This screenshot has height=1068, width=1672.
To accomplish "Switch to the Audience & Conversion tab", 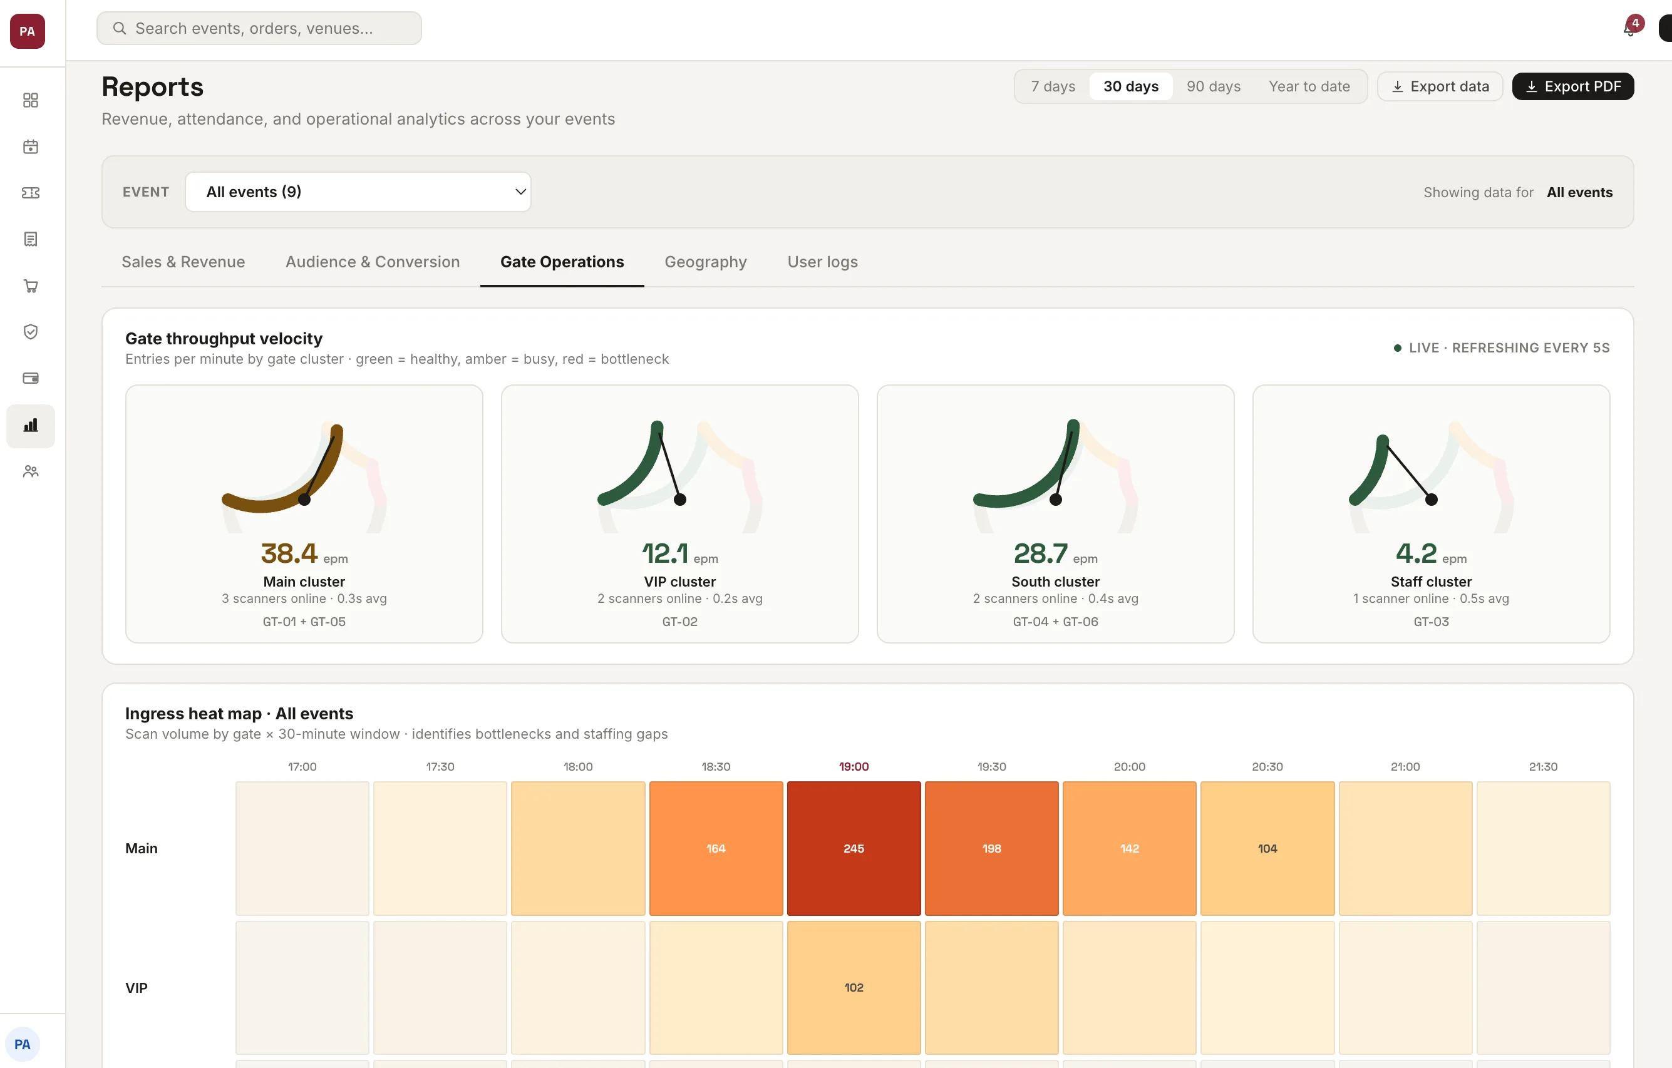I will 372,262.
